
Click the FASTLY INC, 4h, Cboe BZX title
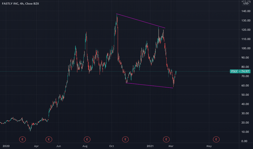[x=20, y=4]
